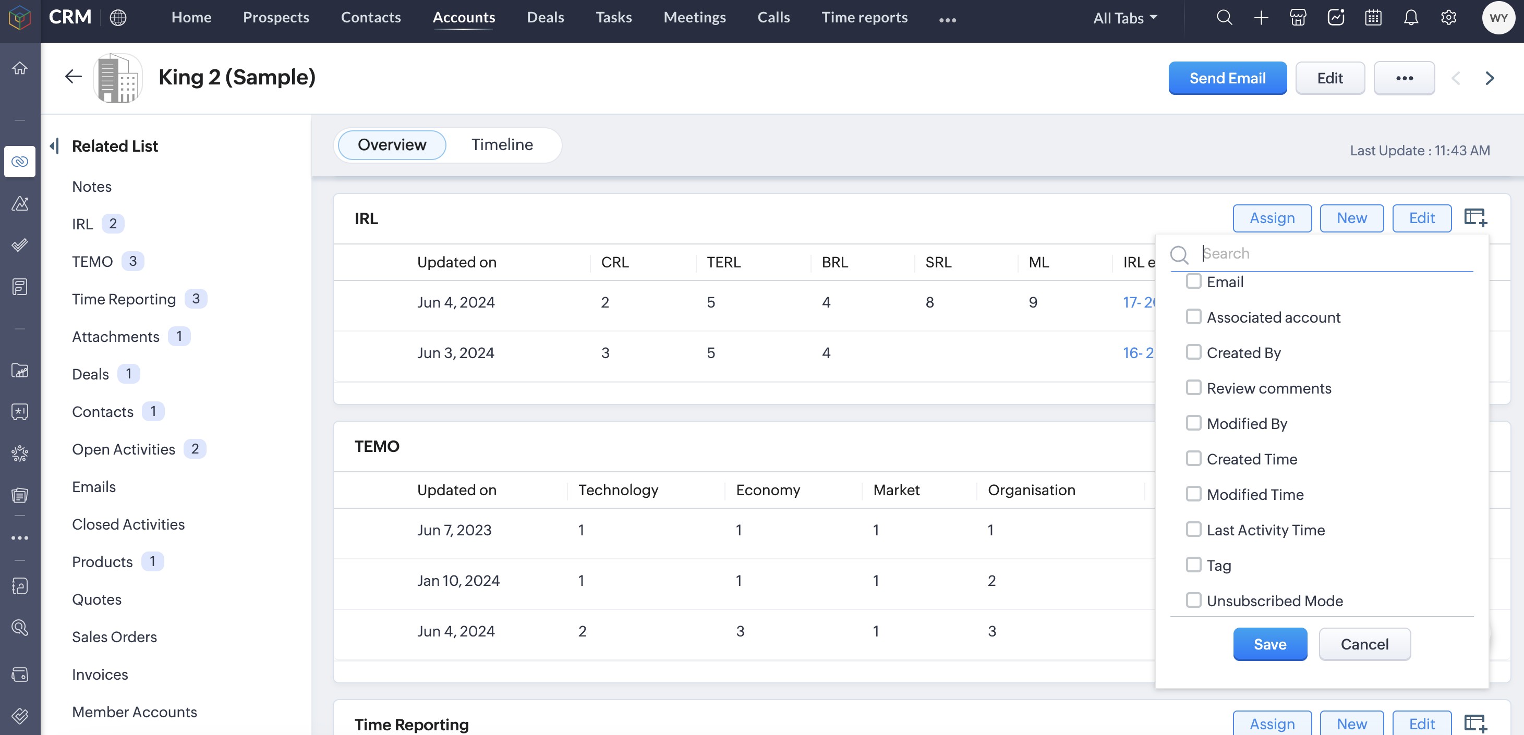Click the Send Email button

pyautogui.click(x=1227, y=78)
